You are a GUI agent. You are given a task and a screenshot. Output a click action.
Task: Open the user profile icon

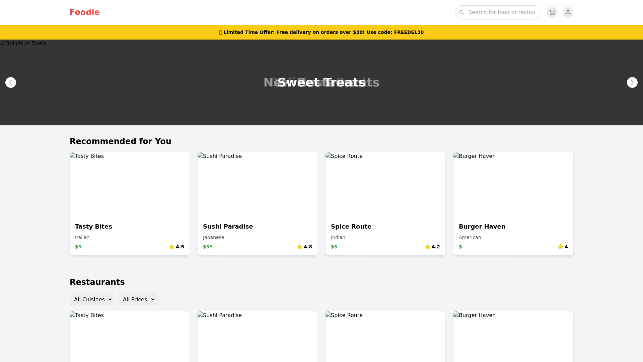[x=568, y=12]
